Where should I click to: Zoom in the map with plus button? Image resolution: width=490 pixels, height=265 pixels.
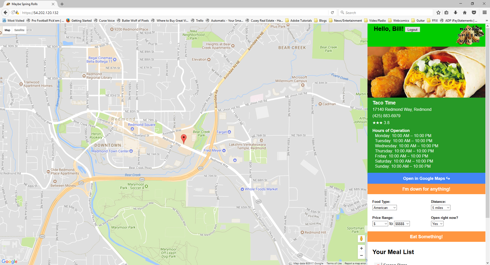pyautogui.click(x=361, y=248)
